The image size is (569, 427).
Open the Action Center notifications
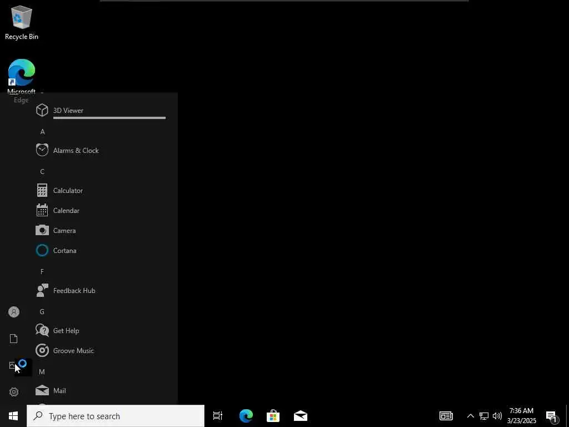[552, 416]
